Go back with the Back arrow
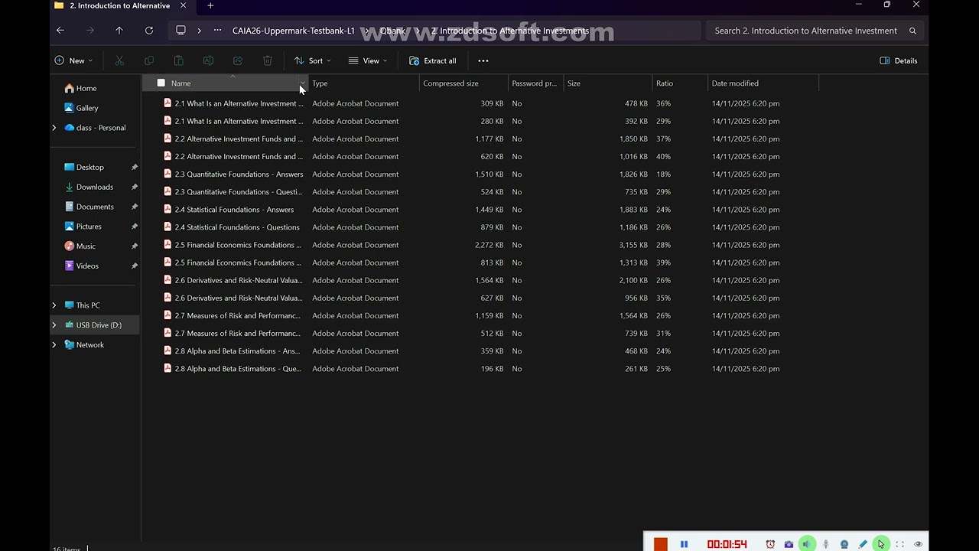The height and width of the screenshot is (551, 979). (x=60, y=31)
